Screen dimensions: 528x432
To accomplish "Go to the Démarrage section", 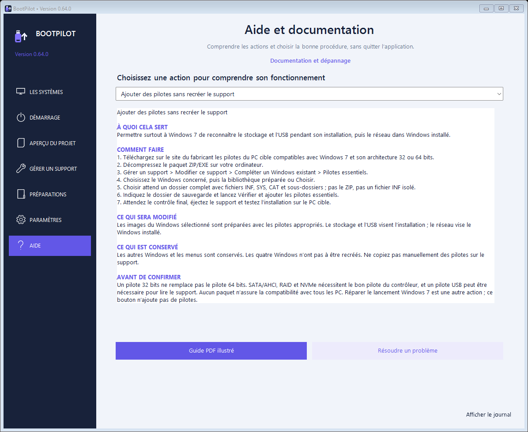I will pos(50,117).
